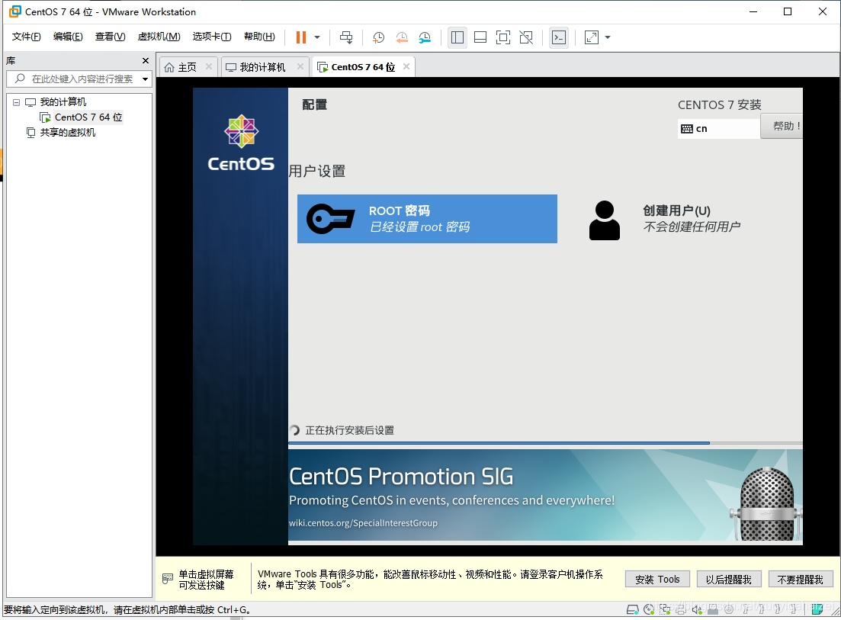Open the 编辑(E) menu
The width and height of the screenshot is (841, 620).
(68, 37)
